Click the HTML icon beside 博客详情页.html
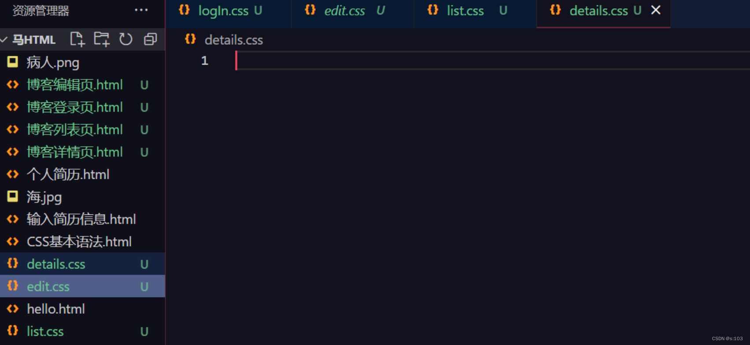The width and height of the screenshot is (750, 345). (x=13, y=152)
